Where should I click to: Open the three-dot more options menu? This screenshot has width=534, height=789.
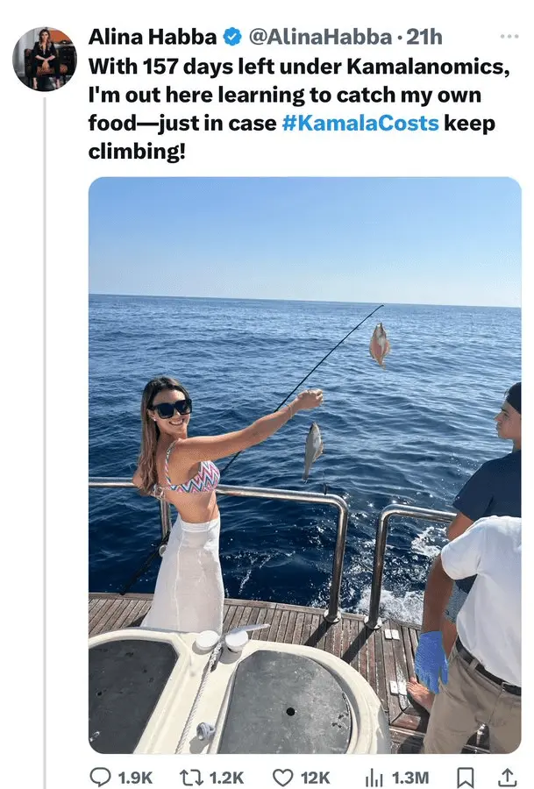(509, 37)
